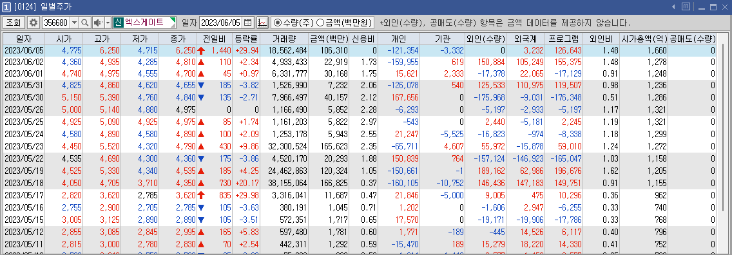Screen dimensions: 732x255
Task: Click the 시가 column header
Action: pos(64,38)
